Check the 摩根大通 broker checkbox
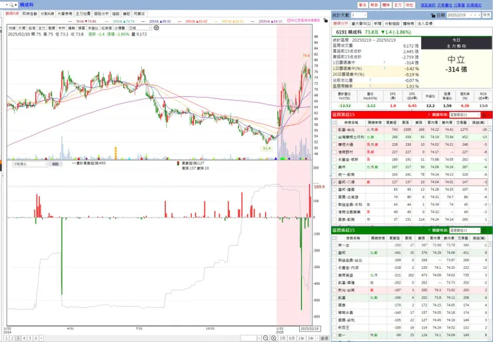The height and width of the screenshot is (342, 493). 334,144
